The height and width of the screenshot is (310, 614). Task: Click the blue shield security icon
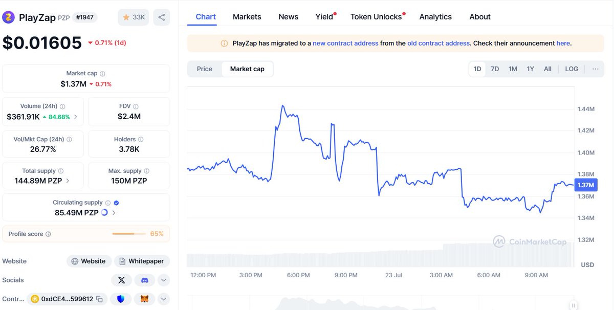(121, 299)
